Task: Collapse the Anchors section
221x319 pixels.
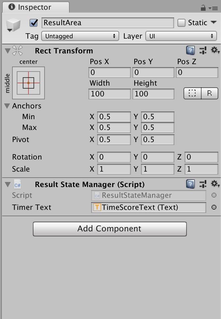Action: (7, 106)
